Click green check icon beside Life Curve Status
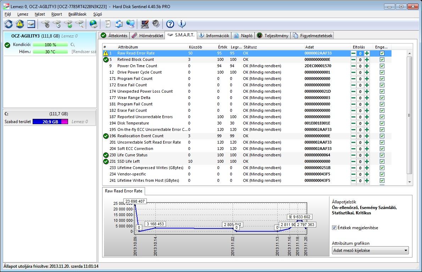The width and height of the screenshot is (422, 272). (x=106, y=155)
